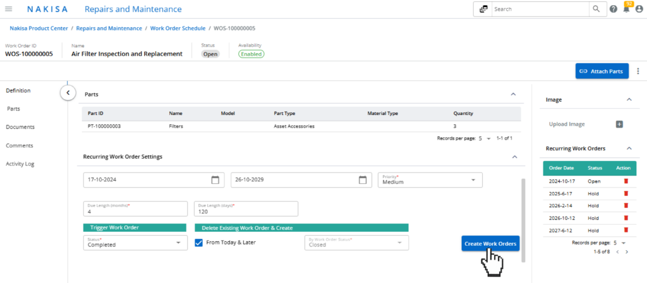Toggle the From Today & Later checkbox
Viewport: 647px width, 283px height.
tap(199, 243)
